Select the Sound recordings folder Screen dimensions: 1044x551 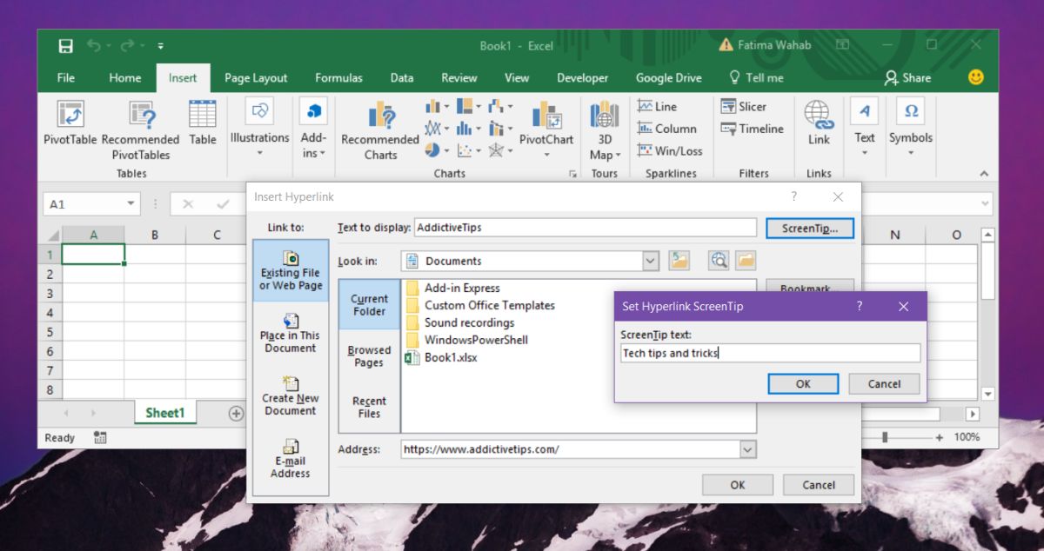click(459, 322)
